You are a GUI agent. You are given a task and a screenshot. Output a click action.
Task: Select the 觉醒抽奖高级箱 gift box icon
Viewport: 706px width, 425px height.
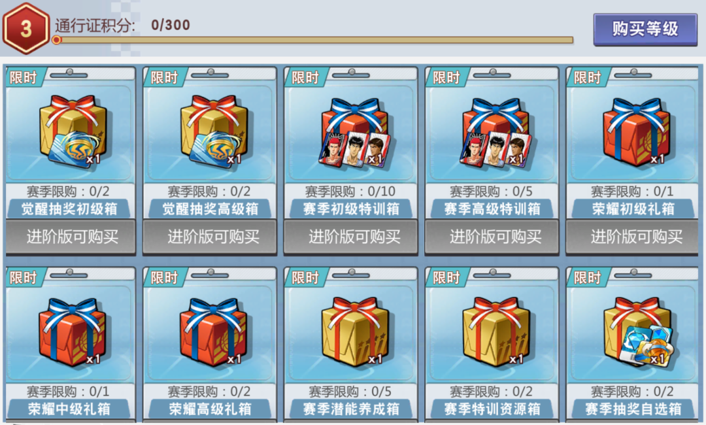(x=213, y=131)
